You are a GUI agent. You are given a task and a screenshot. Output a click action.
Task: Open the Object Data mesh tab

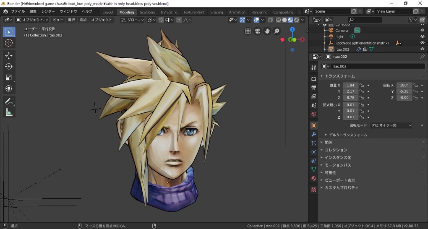pos(313,169)
